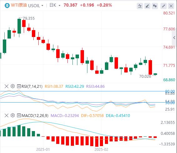
Task: Open the 日K timeframe dropdown
Action: coord(55,5)
